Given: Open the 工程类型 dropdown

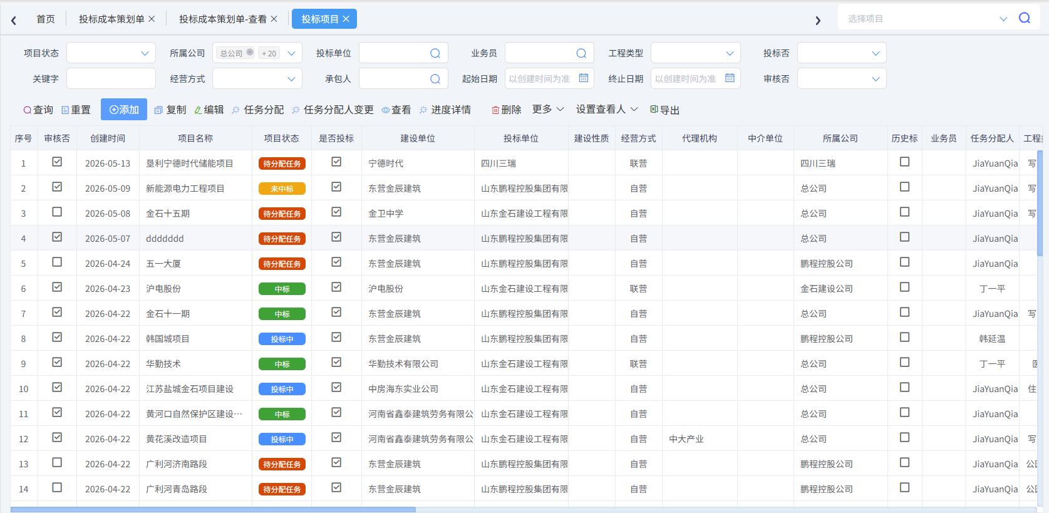Looking at the screenshot, I should 695,53.
